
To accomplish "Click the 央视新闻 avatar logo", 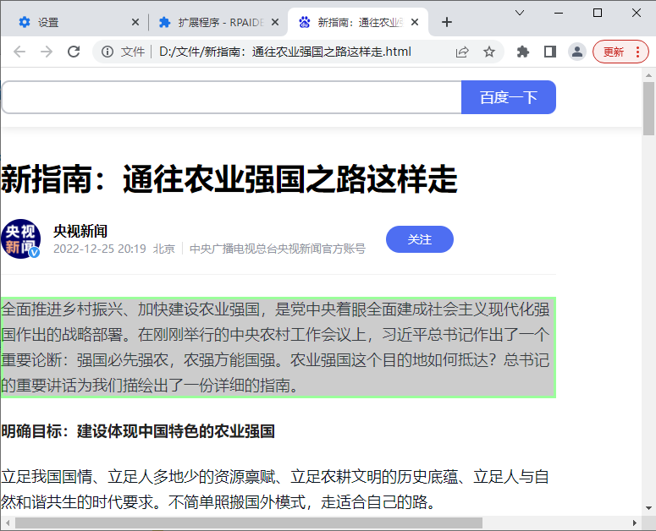I will pyautogui.click(x=21, y=239).
